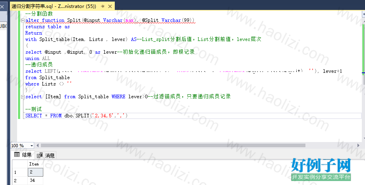Click the --递归成员 comment line
365x185 pixels.
tap(39, 64)
